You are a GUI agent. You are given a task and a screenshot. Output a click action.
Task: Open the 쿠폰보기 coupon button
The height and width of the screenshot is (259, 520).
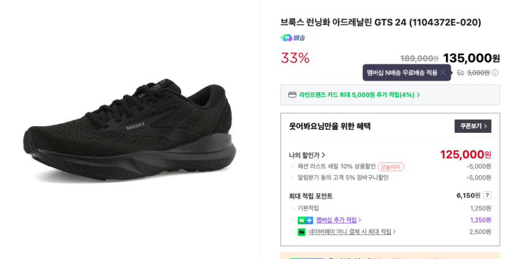pyautogui.click(x=472, y=126)
